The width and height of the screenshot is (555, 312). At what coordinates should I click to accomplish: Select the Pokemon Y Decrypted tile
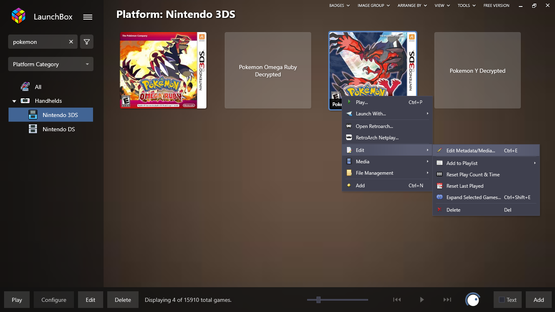(477, 70)
